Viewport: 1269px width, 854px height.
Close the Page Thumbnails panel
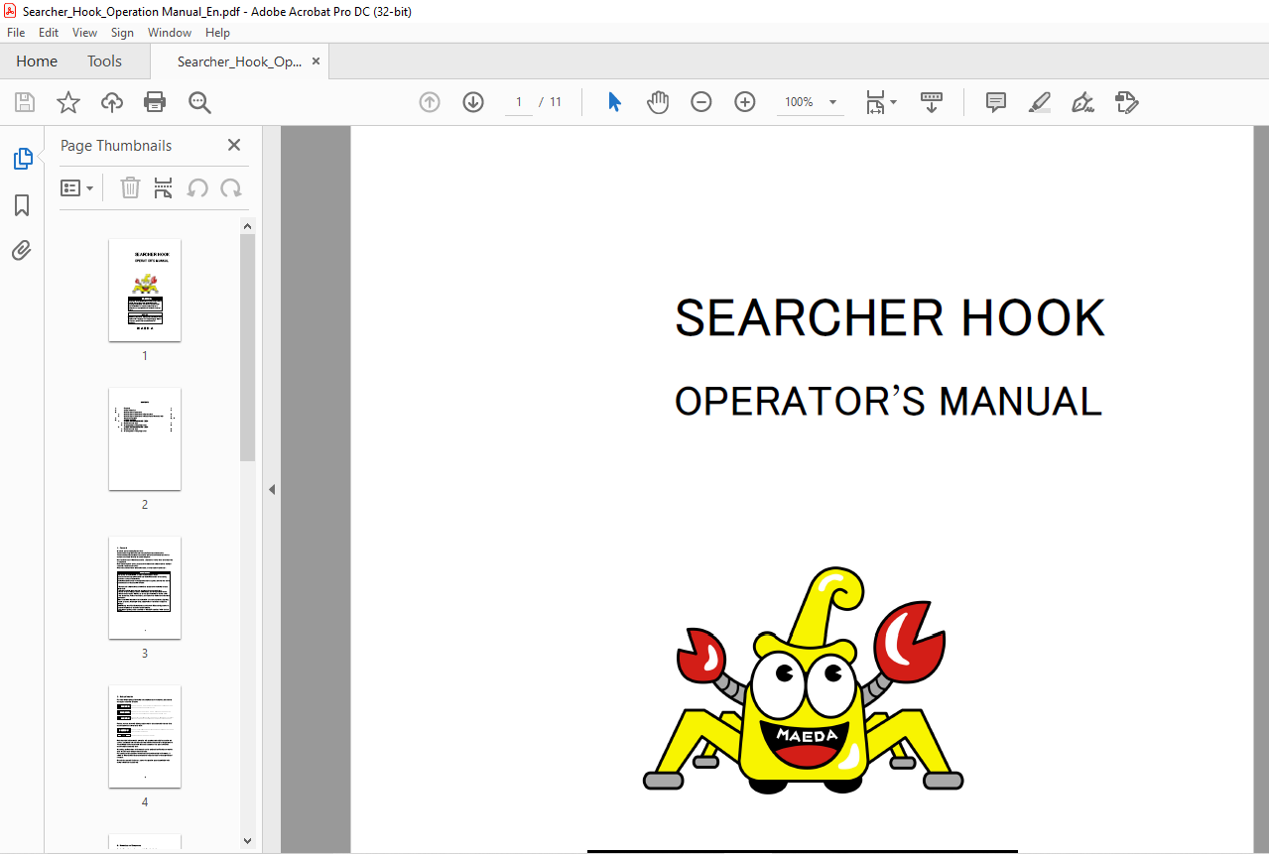click(234, 145)
